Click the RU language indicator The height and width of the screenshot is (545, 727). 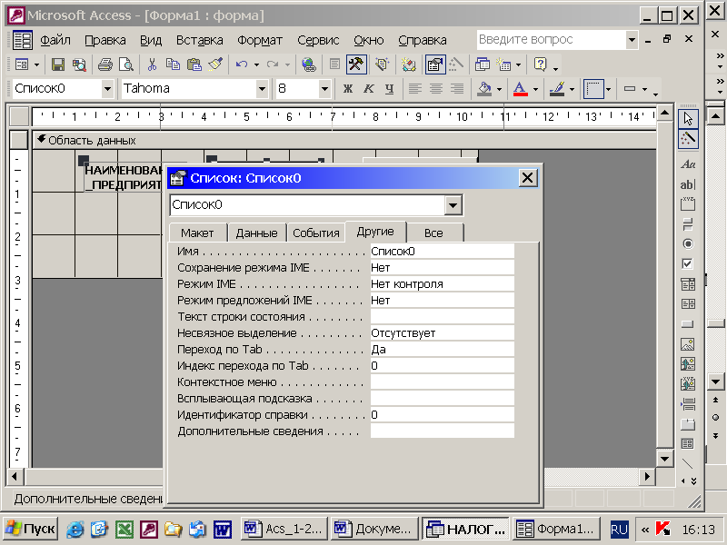coord(619,530)
